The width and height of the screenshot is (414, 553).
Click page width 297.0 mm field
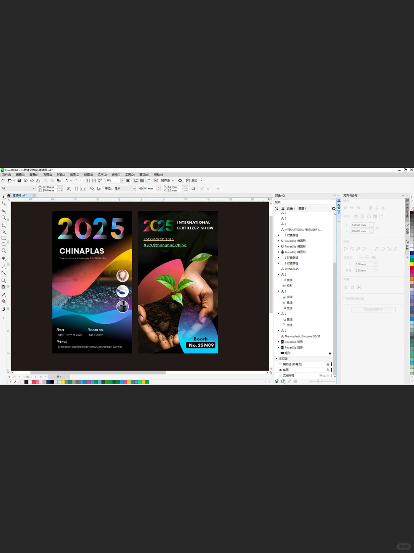point(49,187)
